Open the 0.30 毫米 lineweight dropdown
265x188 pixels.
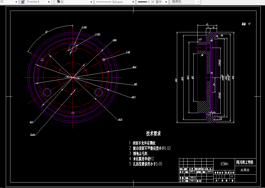click(x=166, y=2)
